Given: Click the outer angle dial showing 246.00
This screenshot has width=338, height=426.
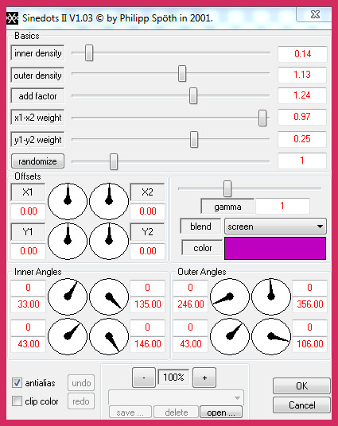Looking at the screenshot, I should 230,296.
